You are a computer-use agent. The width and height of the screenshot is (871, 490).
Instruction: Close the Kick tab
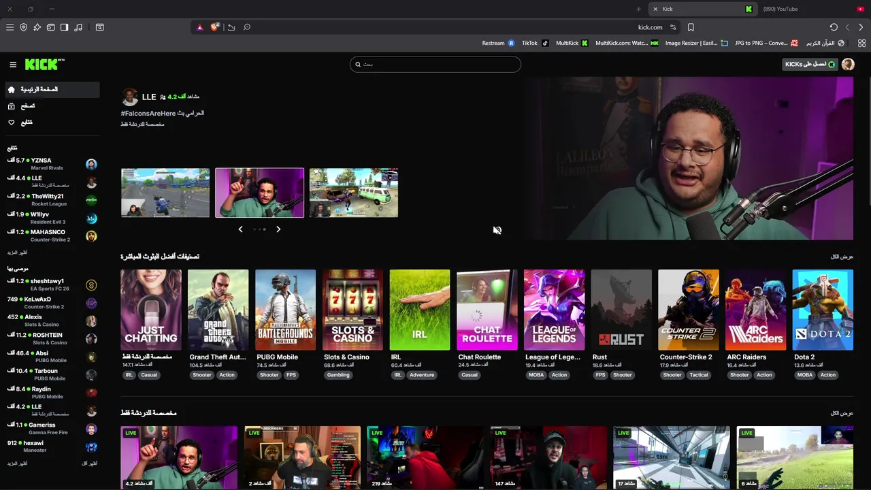tap(655, 9)
